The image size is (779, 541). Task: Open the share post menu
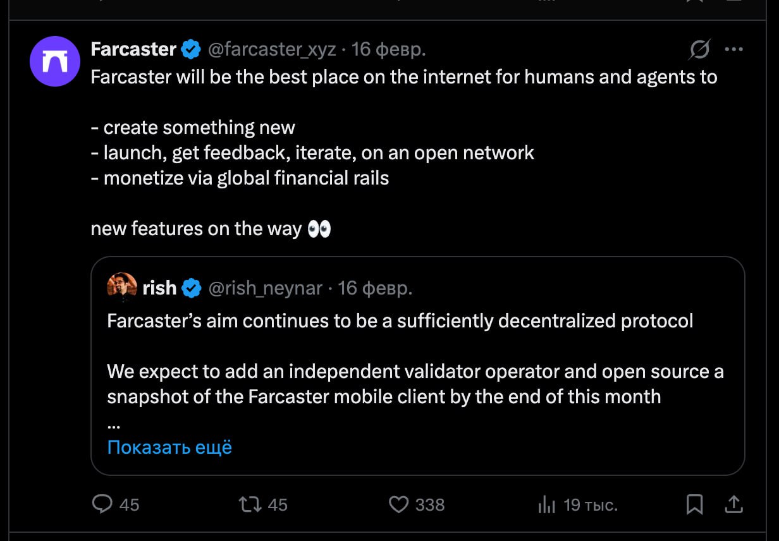[733, 504]
